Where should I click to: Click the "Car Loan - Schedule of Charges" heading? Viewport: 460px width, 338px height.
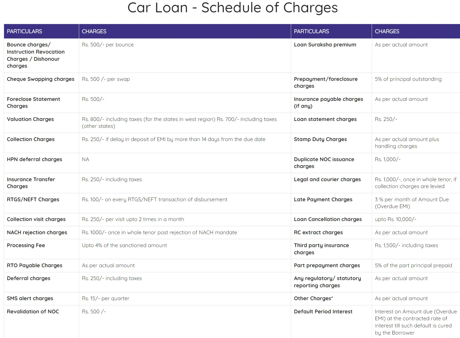click(233, 8)
